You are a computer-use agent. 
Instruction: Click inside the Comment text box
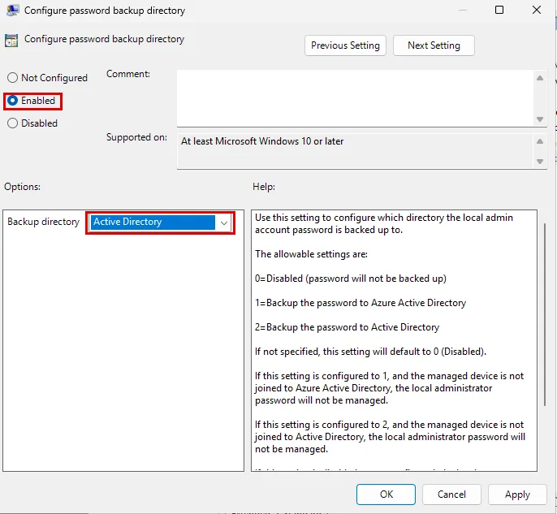click(x=356, y=97)
